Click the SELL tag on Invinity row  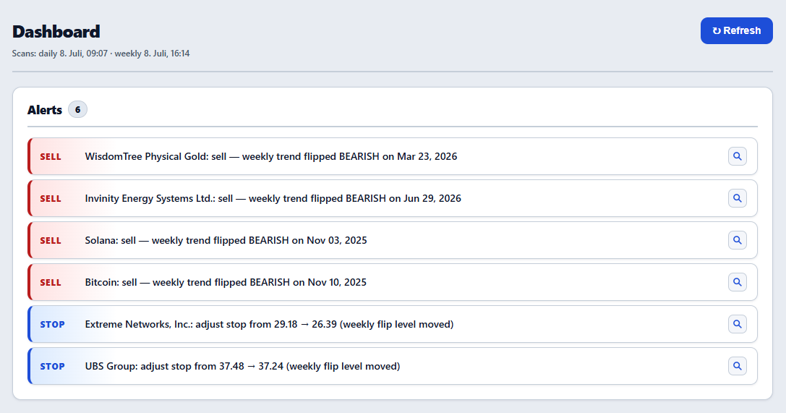point(51,199)
